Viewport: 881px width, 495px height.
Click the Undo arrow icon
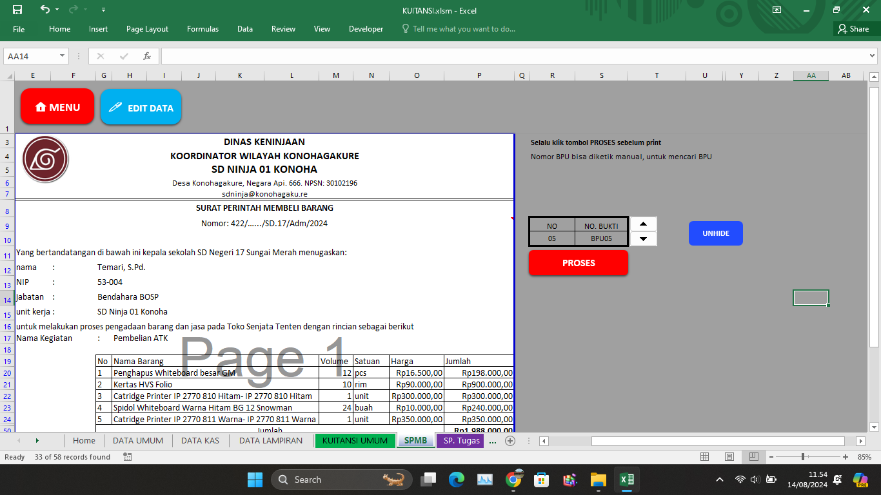(x=45, y=10)
